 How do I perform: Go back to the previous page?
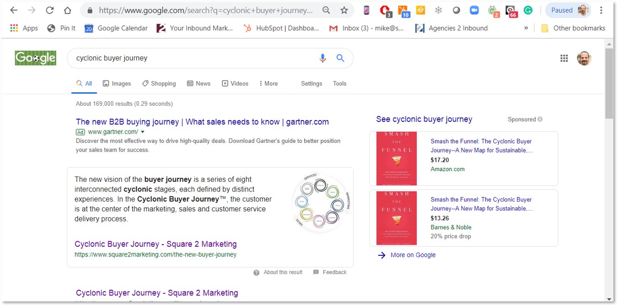coord(14,10)
